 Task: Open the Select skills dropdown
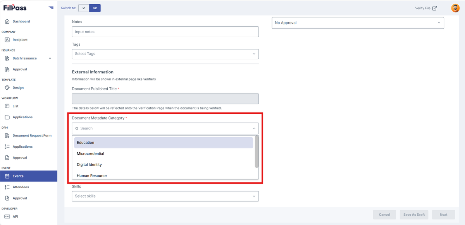[165, 196]
